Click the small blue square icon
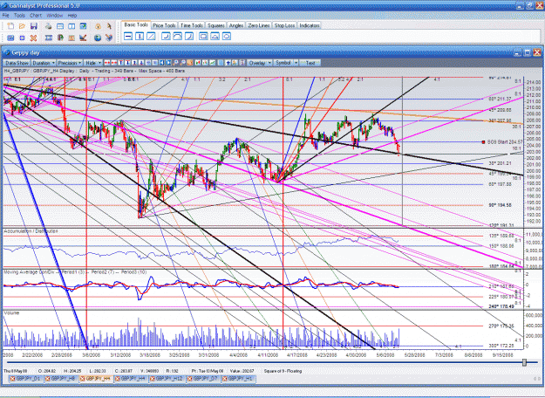The image size is (545, 398). coord(22,38)
